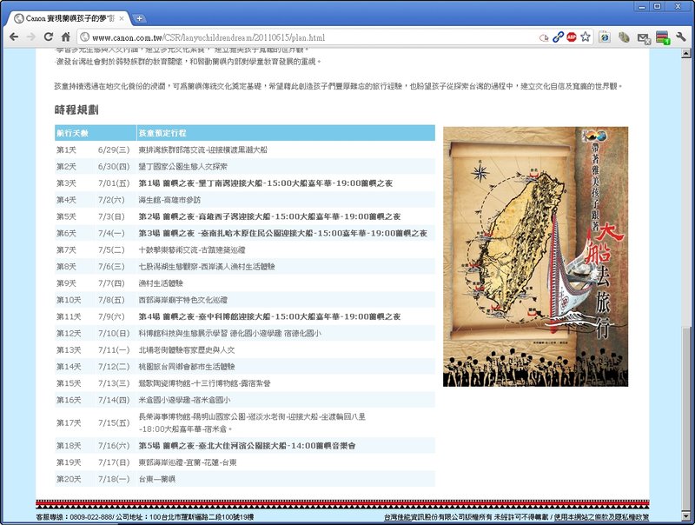Select the 第17天 row label

pyautogui.click(x=69, y=423)
